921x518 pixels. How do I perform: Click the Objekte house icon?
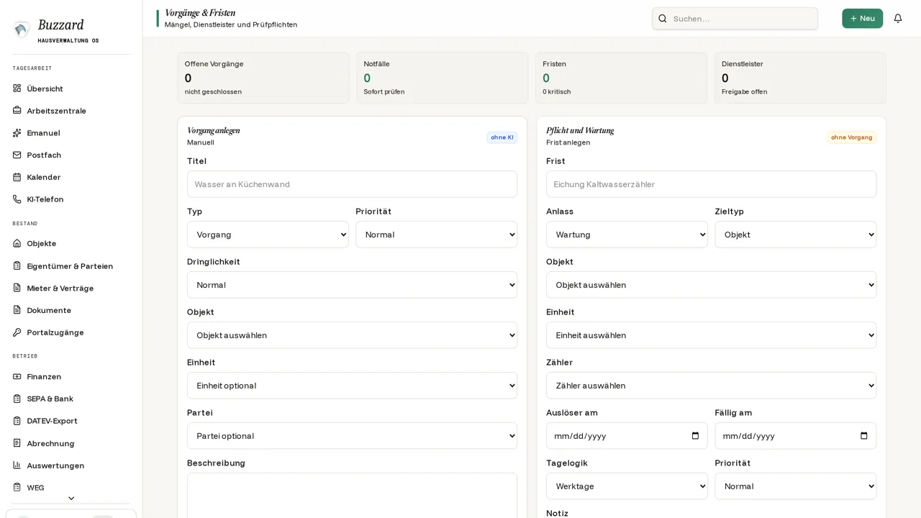pos(17,243)
